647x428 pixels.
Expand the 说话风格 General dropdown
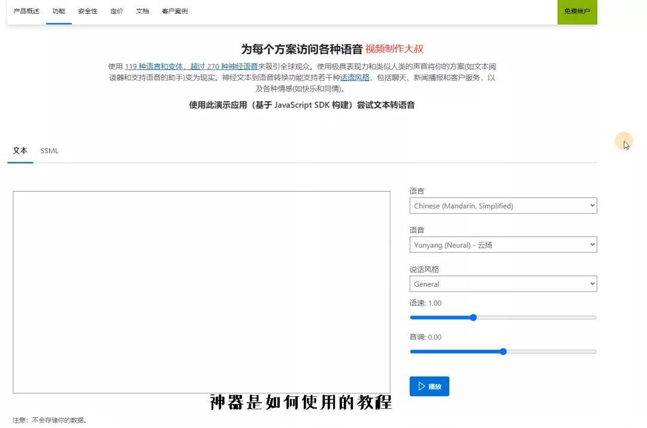(x=503, y=284)
